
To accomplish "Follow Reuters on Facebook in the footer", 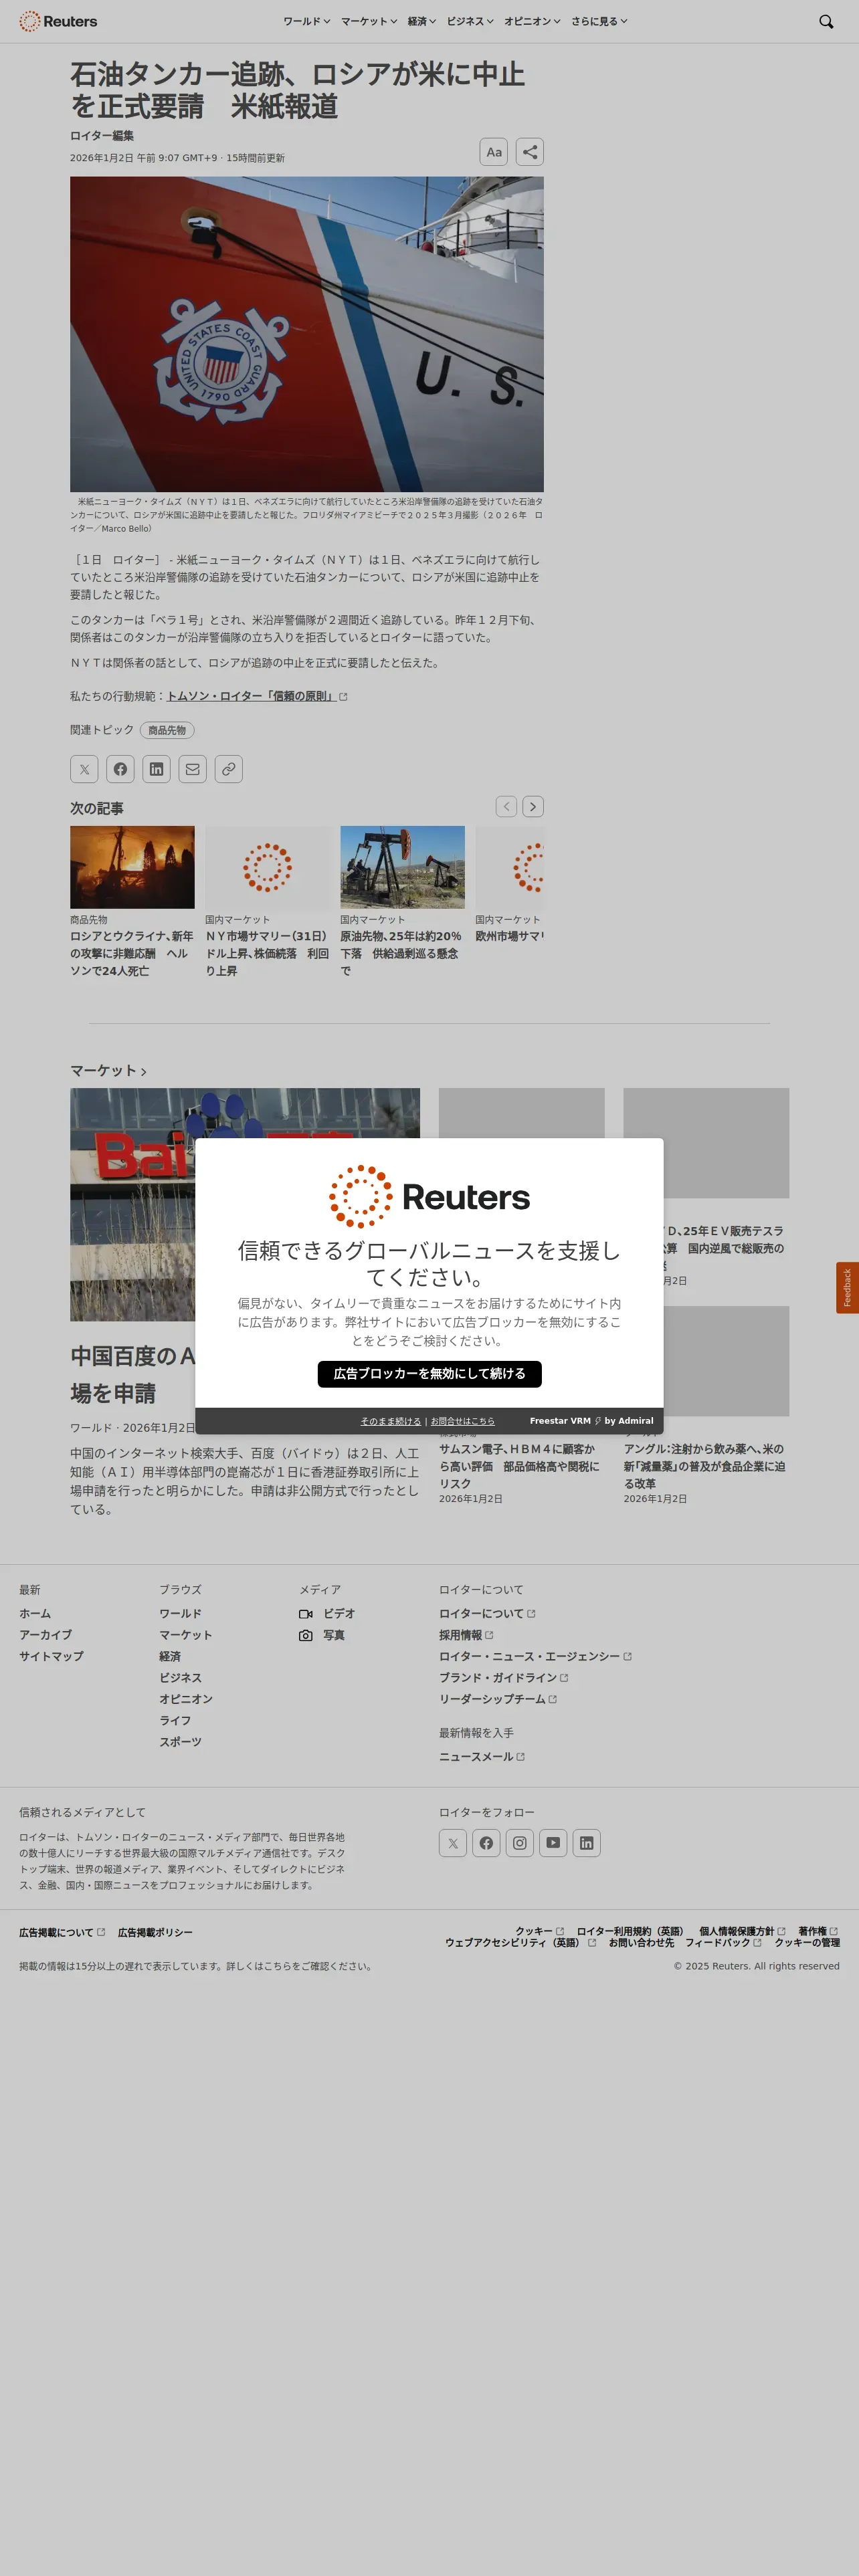I will (486, 1843).
